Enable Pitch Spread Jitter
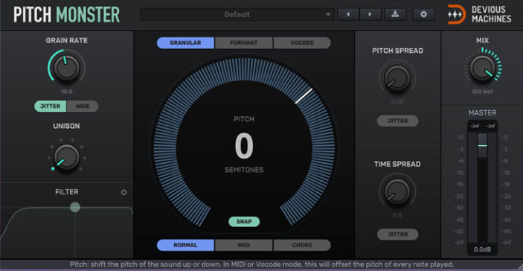 click(397, 121)
